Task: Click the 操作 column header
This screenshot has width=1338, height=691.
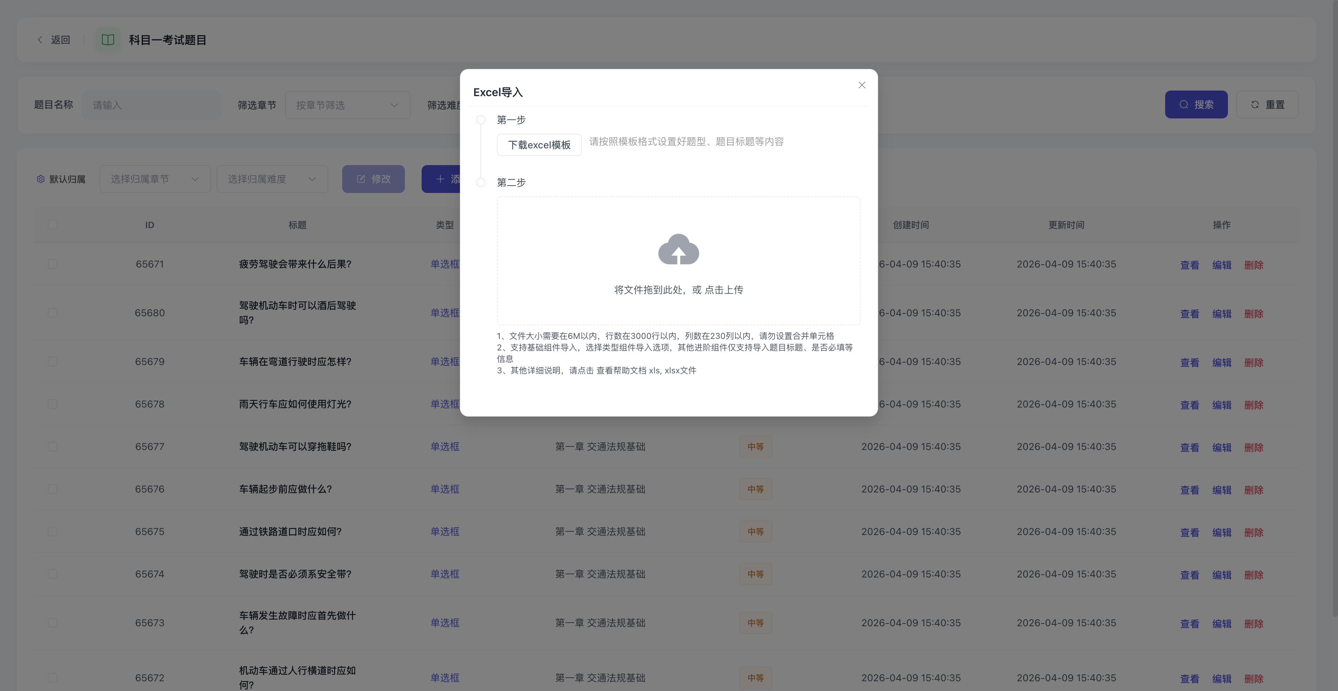Action: click(x=1222, y=225)
